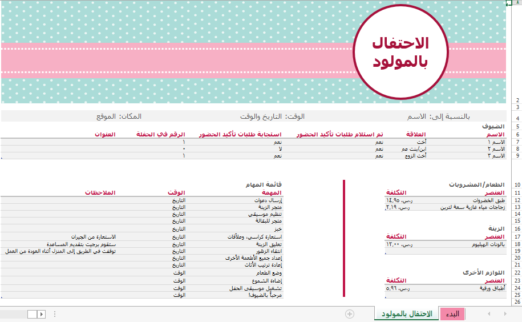Click the horizontal scrollbar thumb
The image size is (522, 322).
(x=32, y=314)
